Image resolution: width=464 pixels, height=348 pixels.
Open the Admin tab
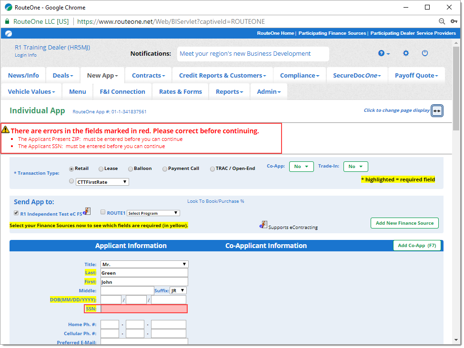269,92
